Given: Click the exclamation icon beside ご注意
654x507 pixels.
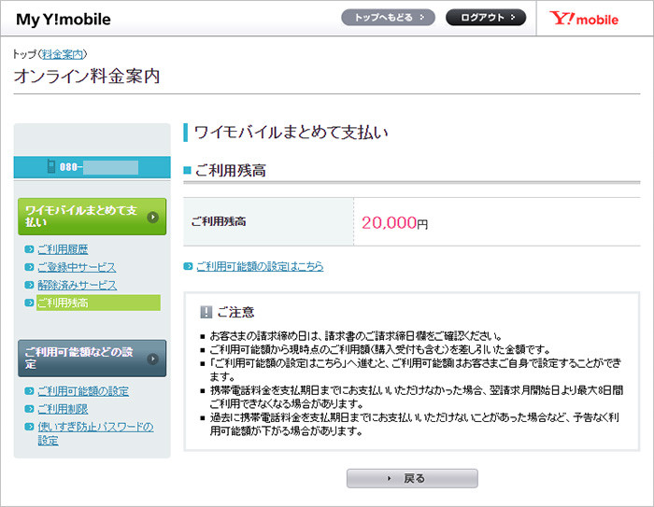Looking at the screenshot, I should pyautogui.click(x=206, y=312).
